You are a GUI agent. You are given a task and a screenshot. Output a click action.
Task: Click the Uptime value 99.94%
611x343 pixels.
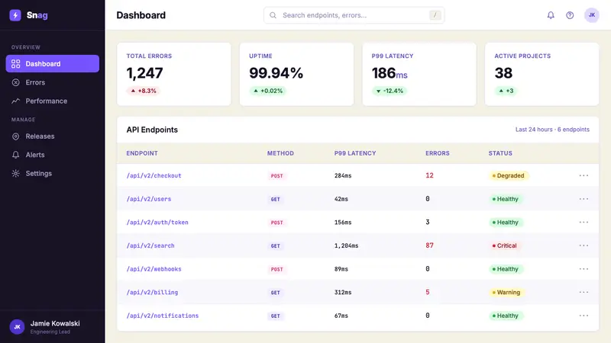(x=276, y=73)
